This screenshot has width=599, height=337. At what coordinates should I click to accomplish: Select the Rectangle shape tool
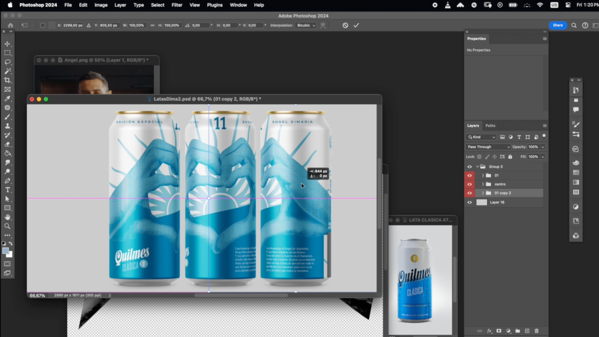7,208
